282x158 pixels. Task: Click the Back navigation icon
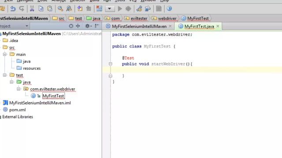coord(80,9)
